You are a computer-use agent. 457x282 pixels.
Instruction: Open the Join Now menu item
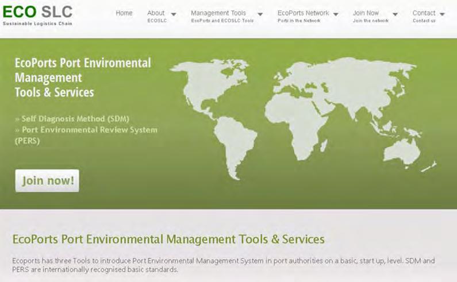(x=370, y=16)
